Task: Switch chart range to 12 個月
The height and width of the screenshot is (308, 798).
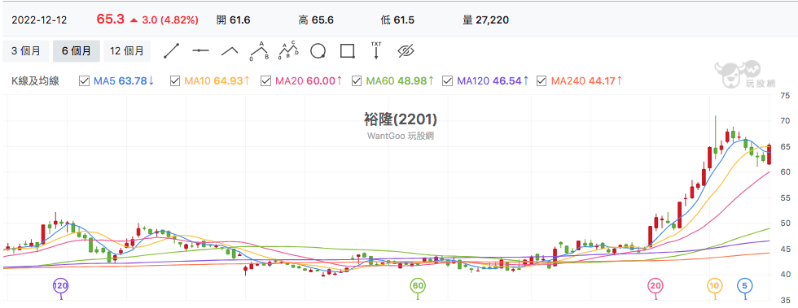Action: pyautogui.click(x=127, y=51)
